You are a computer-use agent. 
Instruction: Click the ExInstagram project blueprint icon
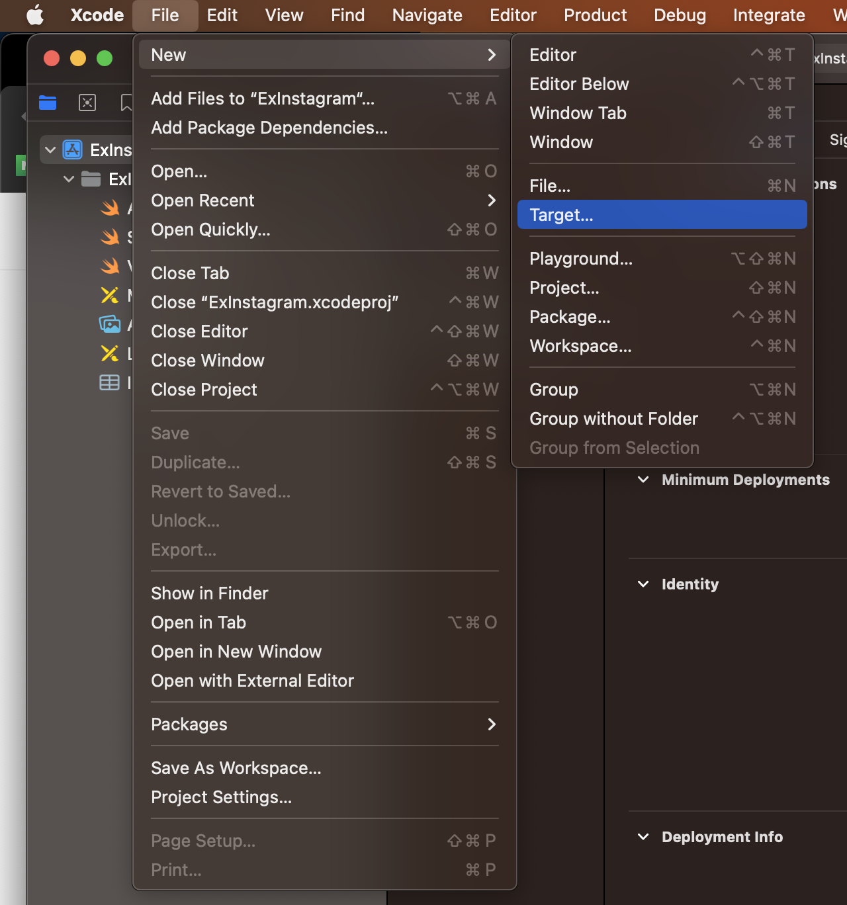pos(73,150)
